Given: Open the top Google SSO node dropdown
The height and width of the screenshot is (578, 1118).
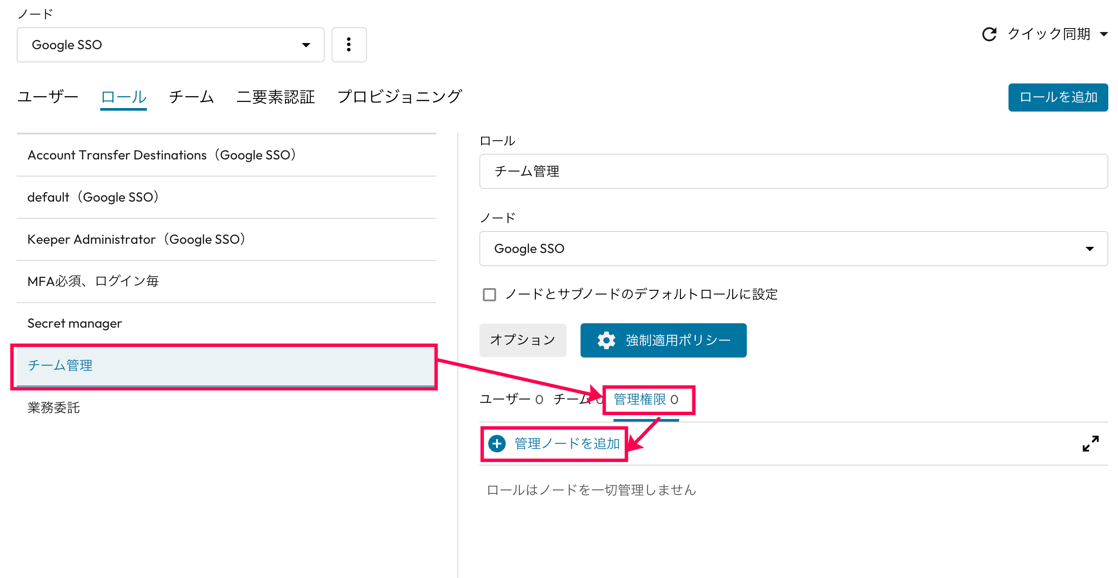Looking at the screenshot, I should tap(171, 45).
